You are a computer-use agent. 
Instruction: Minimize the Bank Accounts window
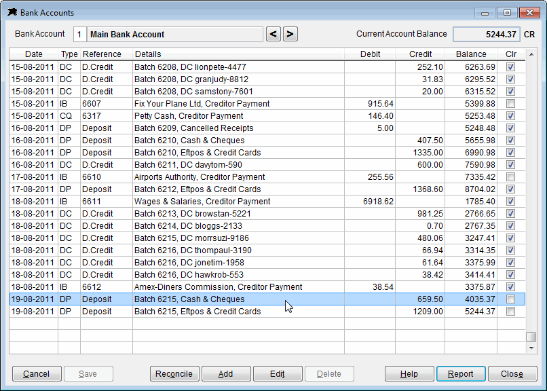(x=485, y=13)
